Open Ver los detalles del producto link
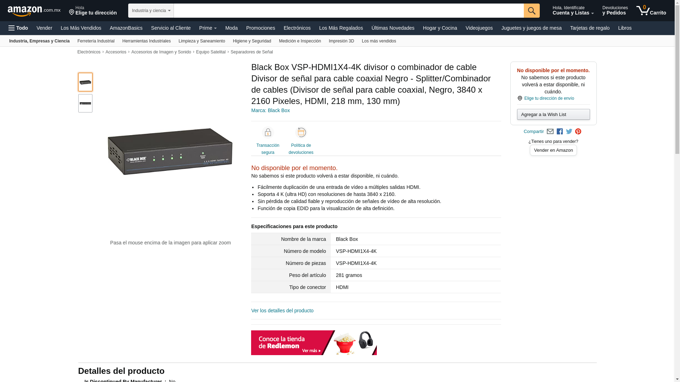 282,311
